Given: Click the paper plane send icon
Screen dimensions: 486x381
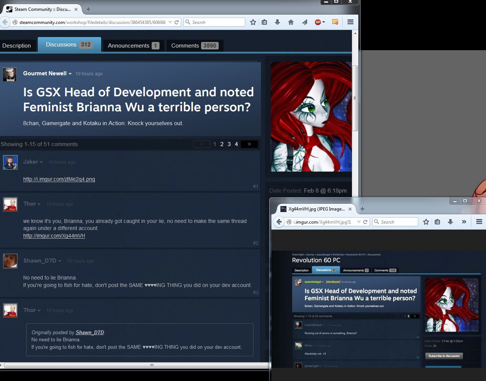Looking at the screenshot, I should 305,22.
